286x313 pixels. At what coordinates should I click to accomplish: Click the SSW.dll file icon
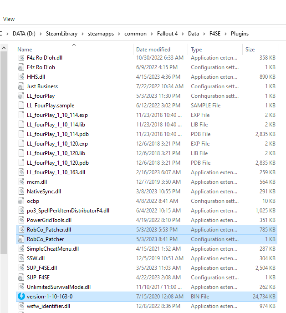(21, 258)
